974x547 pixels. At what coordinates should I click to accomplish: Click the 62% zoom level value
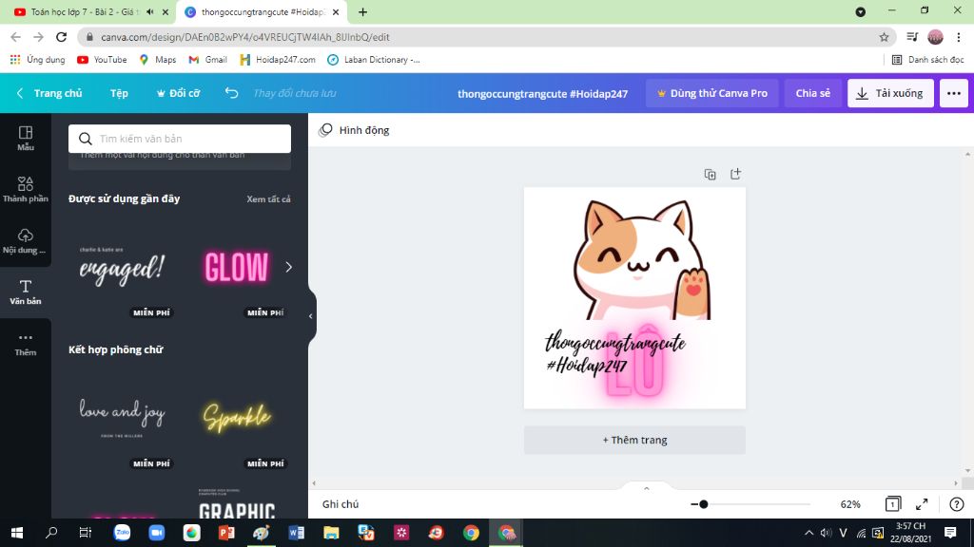point(850,504)
